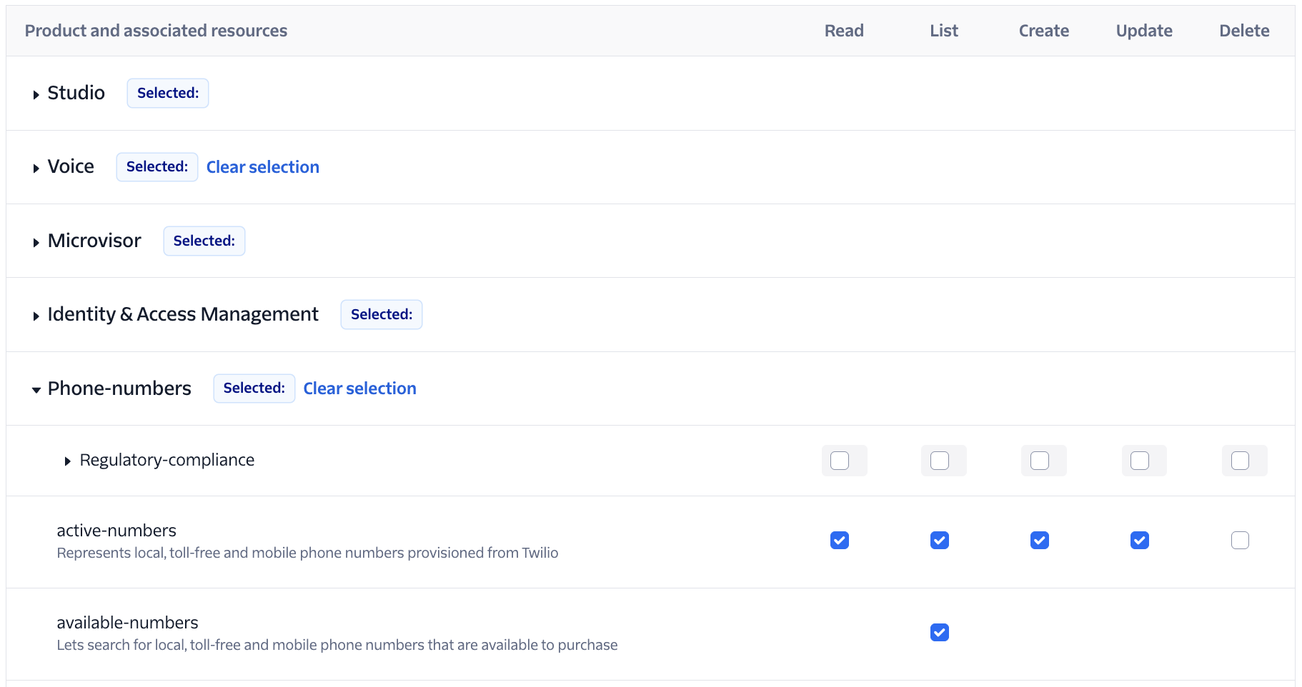
Task: Click the Selected badge next to Studio
Action: tap(167, 93)
